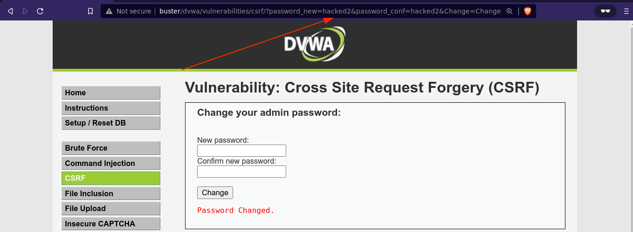Click the bookmark icon beside the address bar
This screenshot has width=633, height=232.
coord(90,11)
